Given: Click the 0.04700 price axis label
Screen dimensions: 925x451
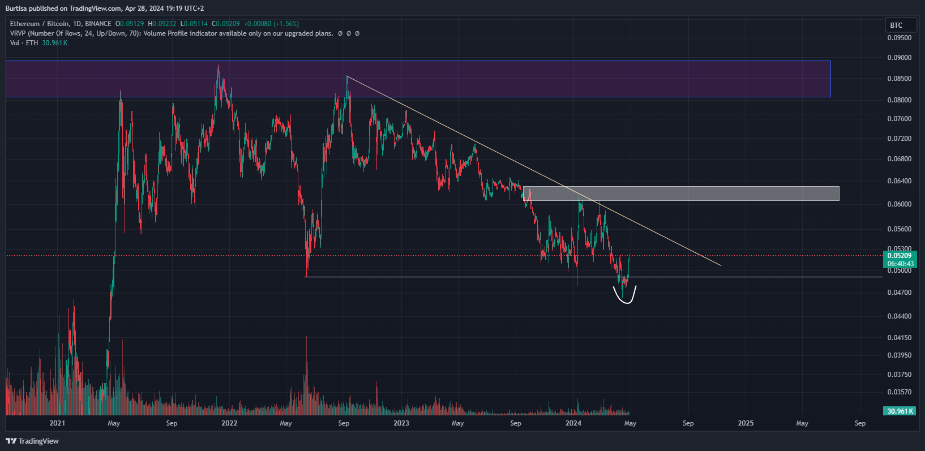Looking at the screenshot, I should click(900, 293).
